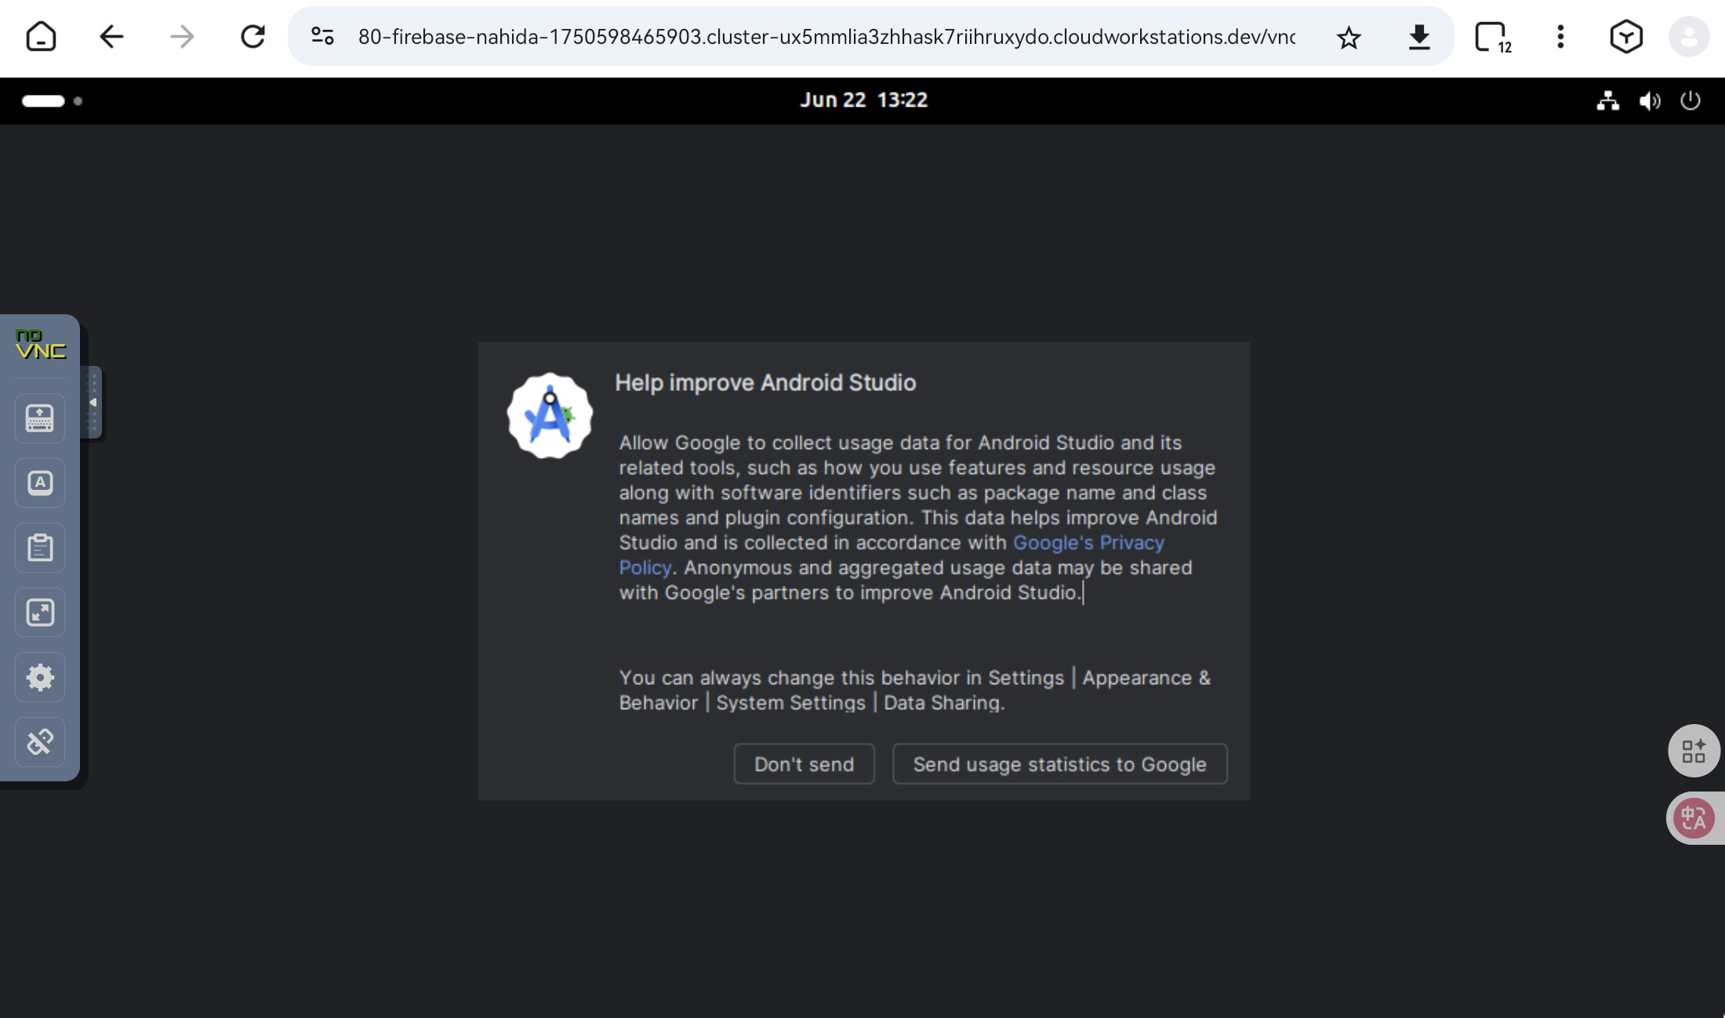The height and width of the screenshot is (1018, 1725).
Task: Open GNOME clock and calendar menu
Action: pos(863,100)
